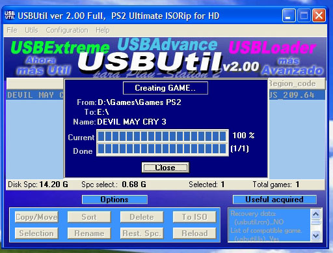The height and width of the screenshot is (253, 333).
Task: Close the USBUtil window
Action: pyautogui.click(x=319, y=16)
